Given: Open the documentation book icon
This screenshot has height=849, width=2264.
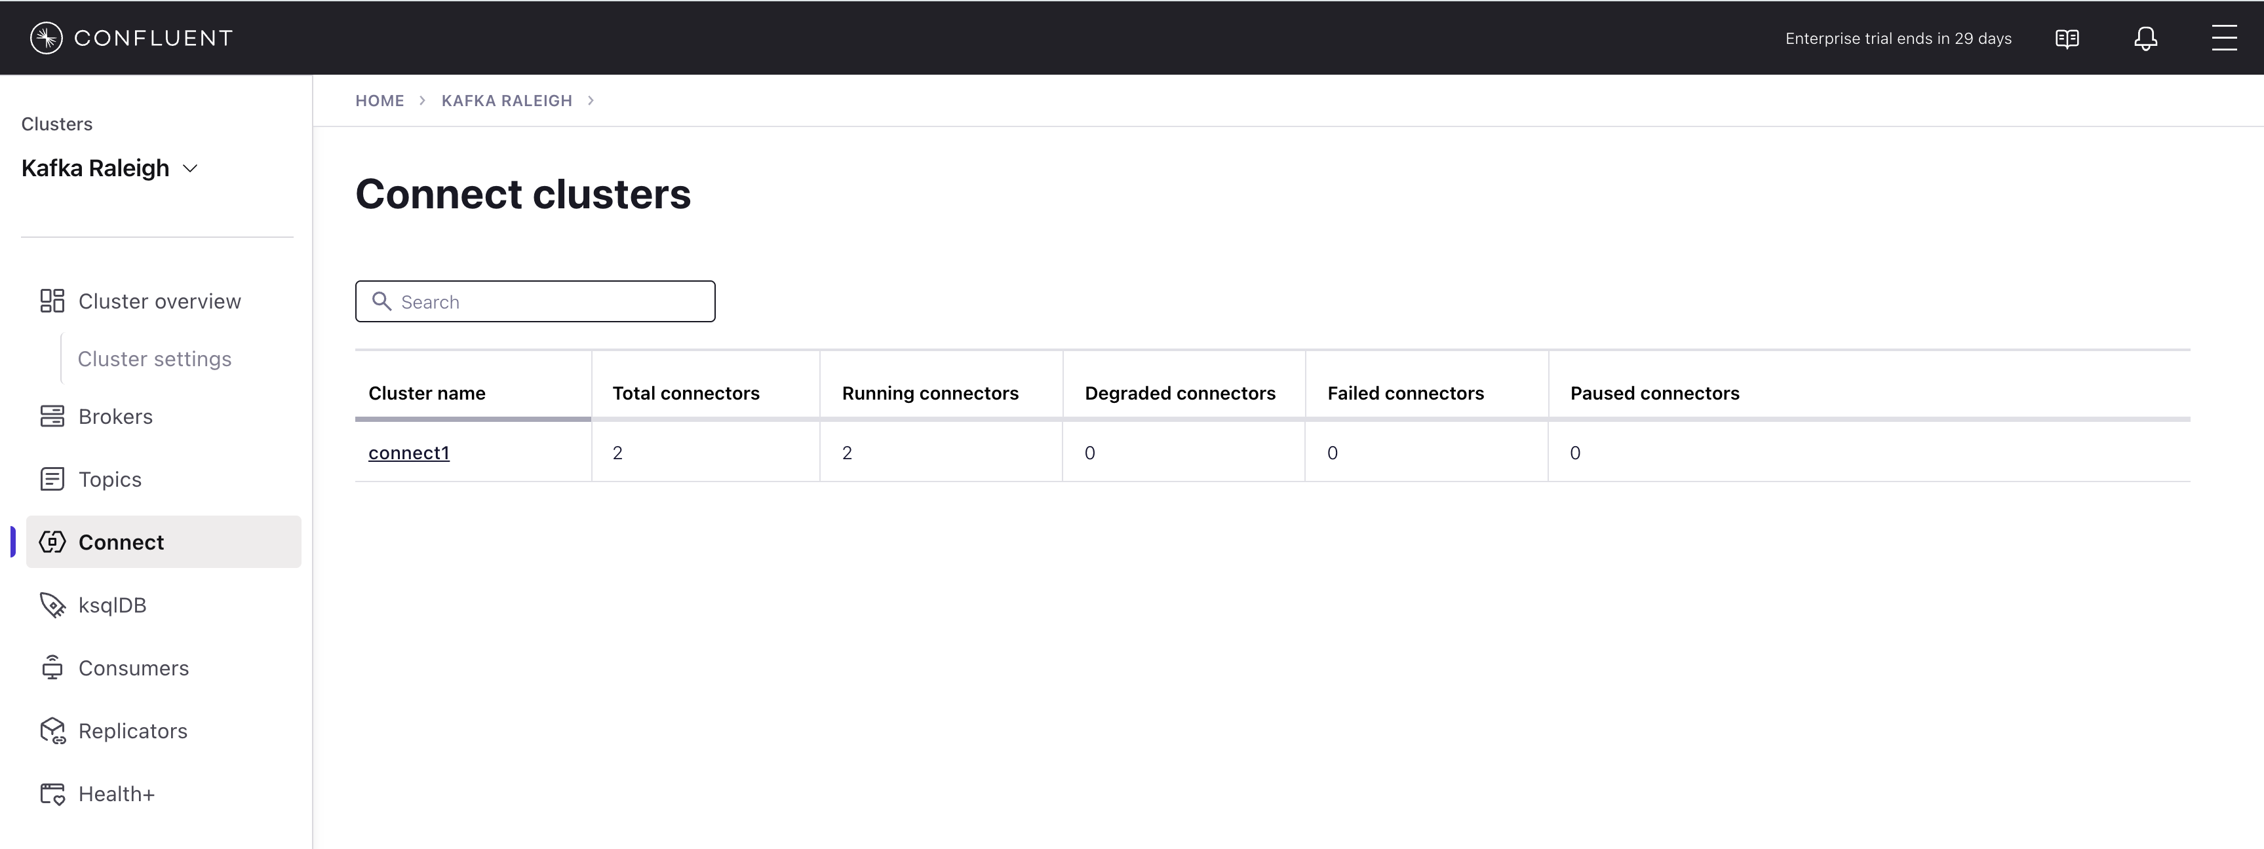Looking at the screenshot, I should coord(2066,39).
